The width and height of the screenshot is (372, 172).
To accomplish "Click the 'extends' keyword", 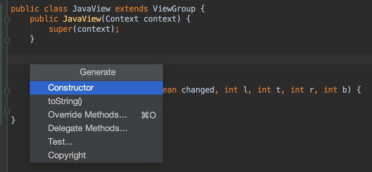I will (132, 9).
